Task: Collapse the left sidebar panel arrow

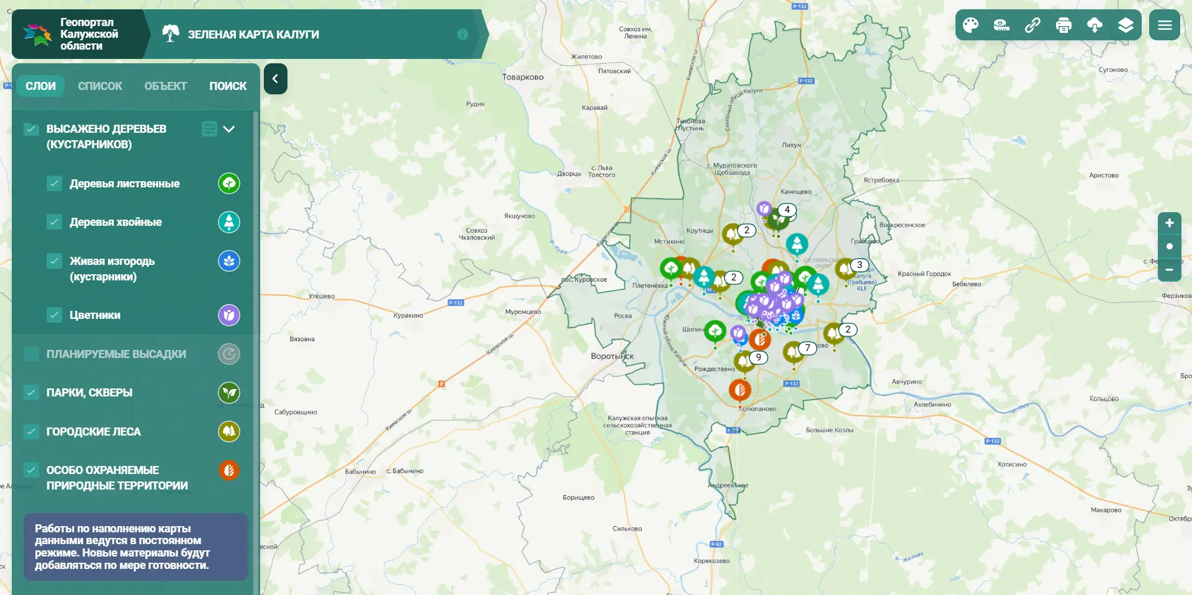Action: pyautogui.click(x=275, y=79)
